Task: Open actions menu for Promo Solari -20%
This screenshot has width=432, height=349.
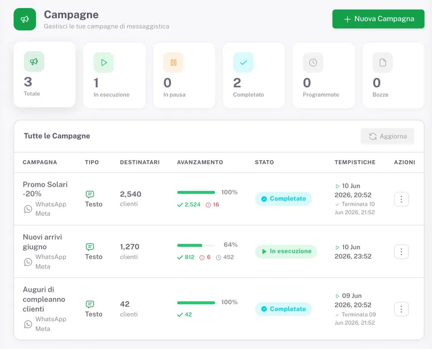Action: pyautogui.click(x=401, y=199)
